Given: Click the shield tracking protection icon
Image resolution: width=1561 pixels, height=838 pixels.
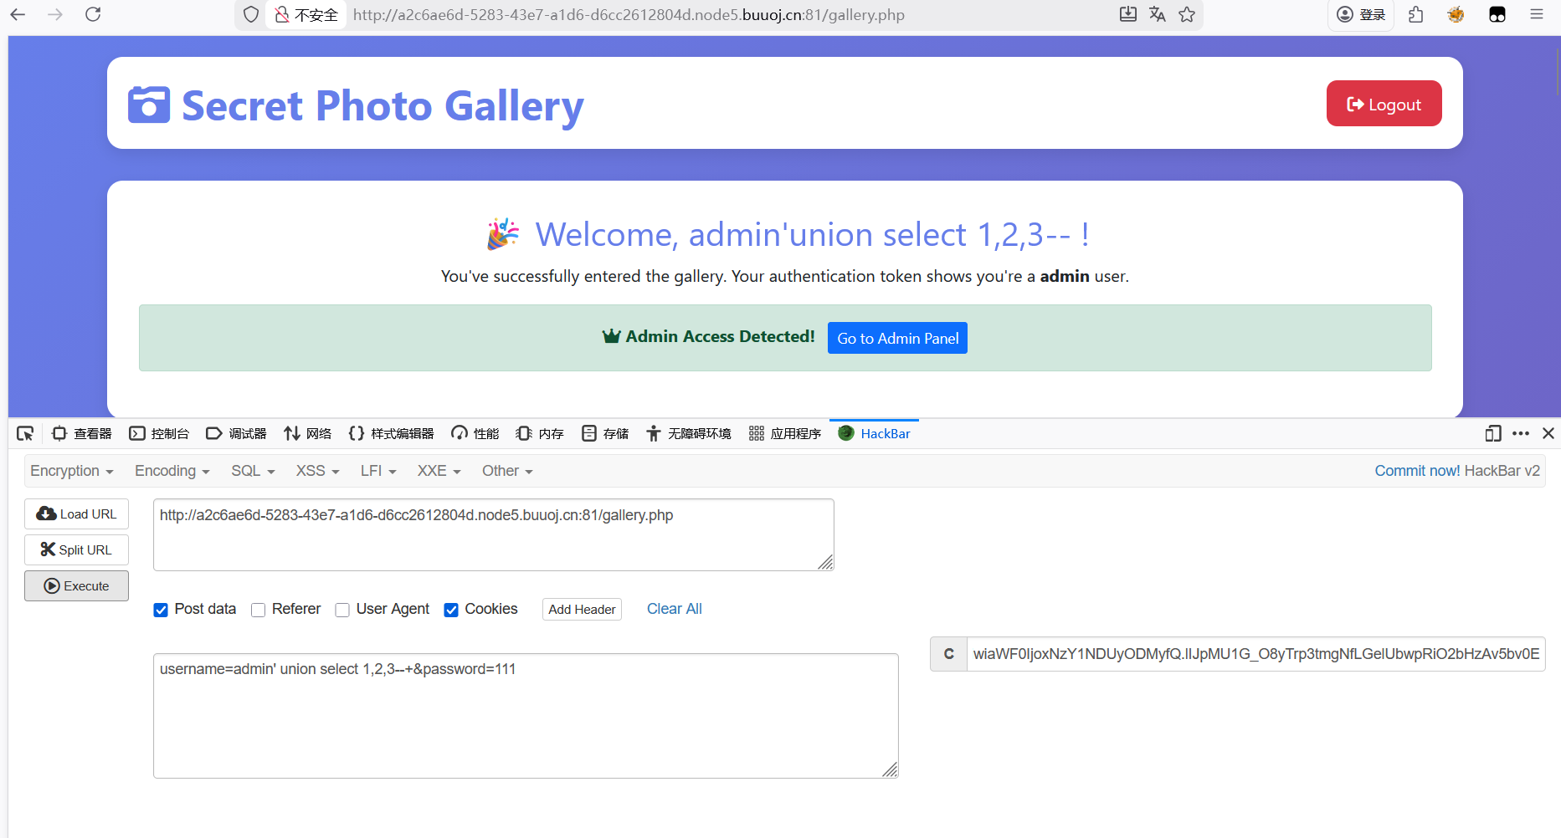Looking at the screenshot, I should (250, 14).
